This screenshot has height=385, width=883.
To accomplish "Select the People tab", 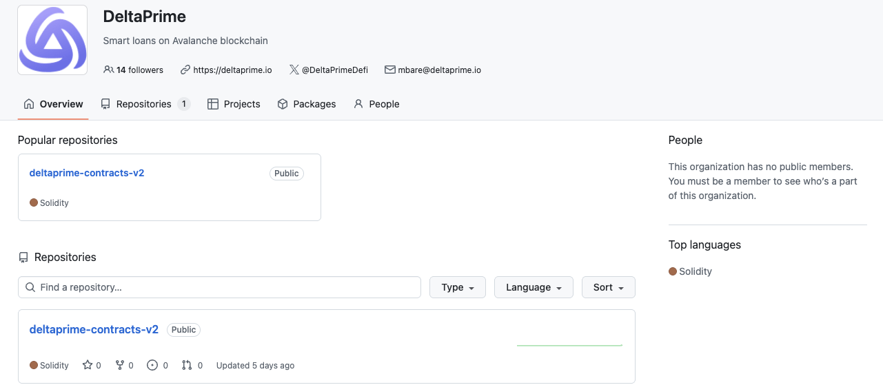I will point(376,104).
